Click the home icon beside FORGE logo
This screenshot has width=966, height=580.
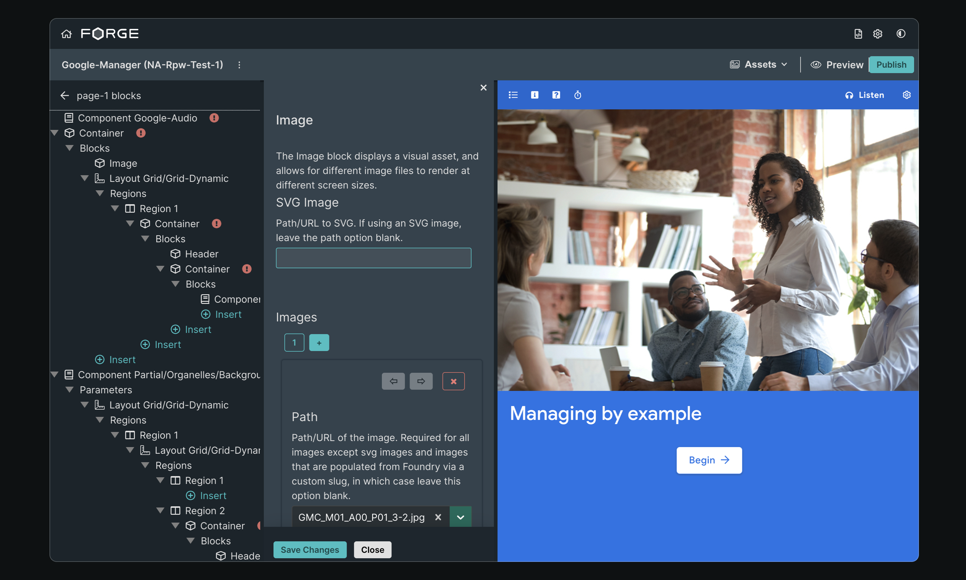point(66,34)
